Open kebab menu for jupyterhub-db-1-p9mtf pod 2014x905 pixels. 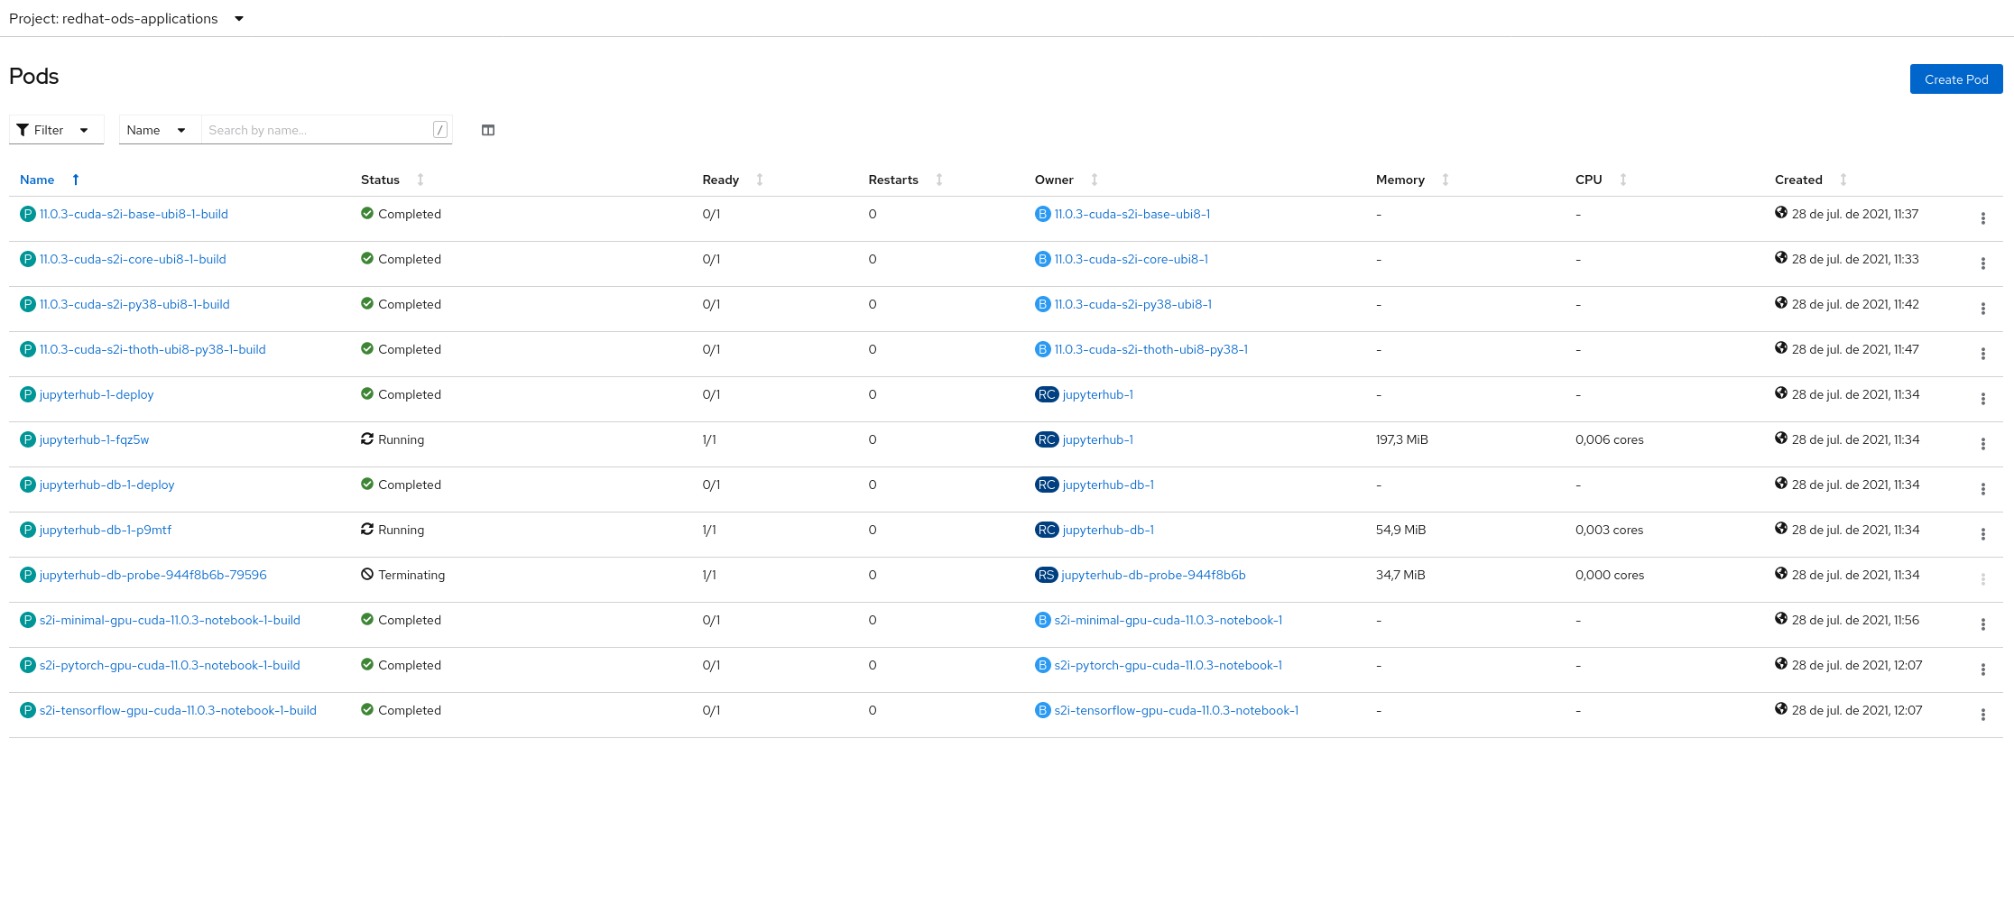pyautogui.click(x=1982, y=534)
